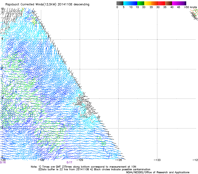Click the '25' knots legend tick label
This screenshot has width=198, height=174.
coord(151,7)
